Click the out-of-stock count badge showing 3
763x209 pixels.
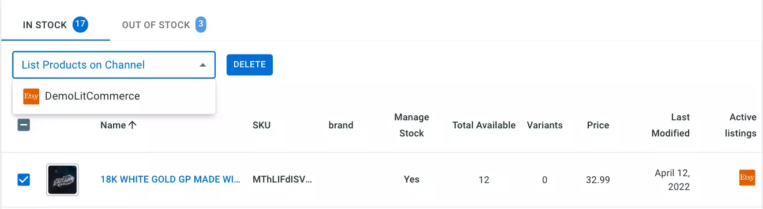(x=201, y=25)
